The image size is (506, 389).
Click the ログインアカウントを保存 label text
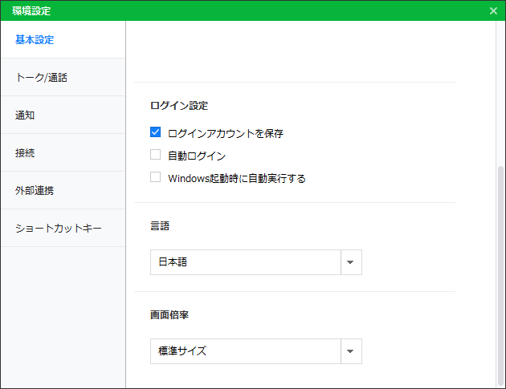226,134
